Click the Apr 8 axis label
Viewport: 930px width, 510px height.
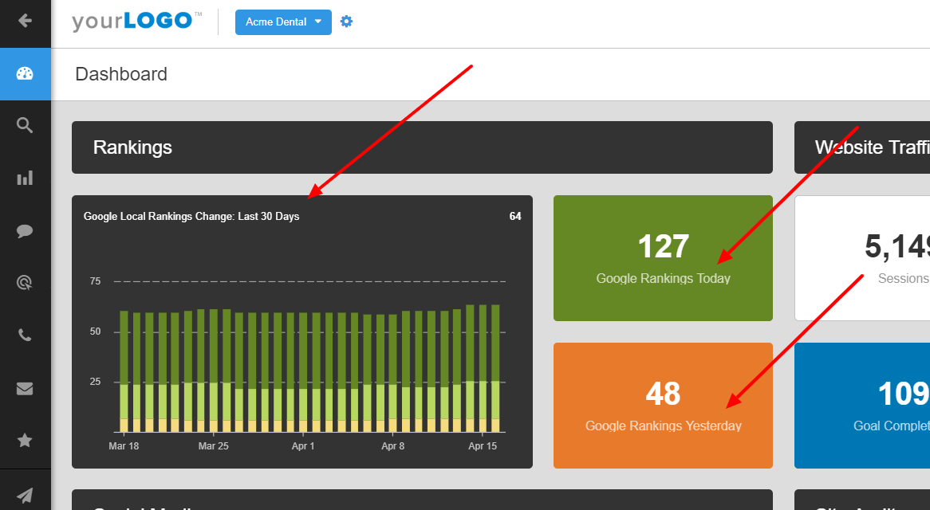tap(392, 446)
